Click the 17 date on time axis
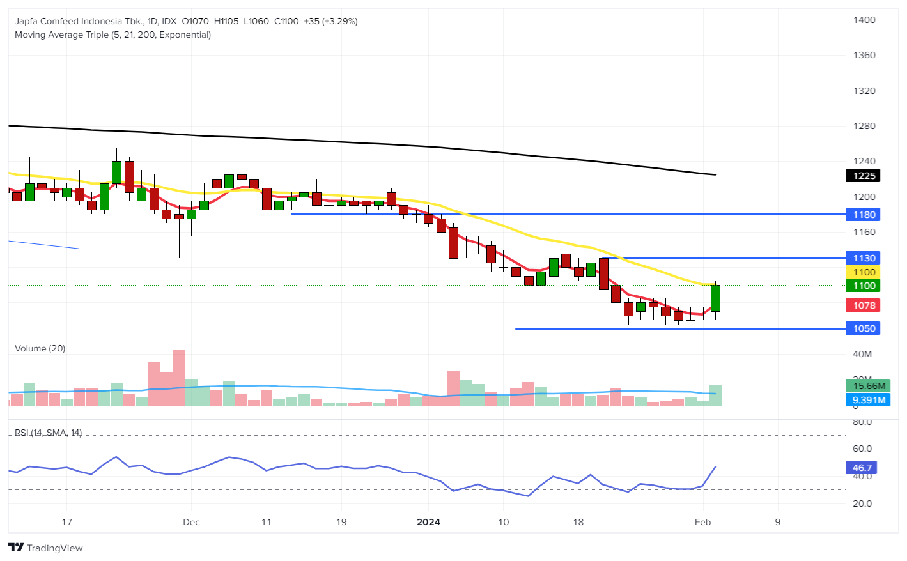Screen dimensions: 907x561 point(66,522)
